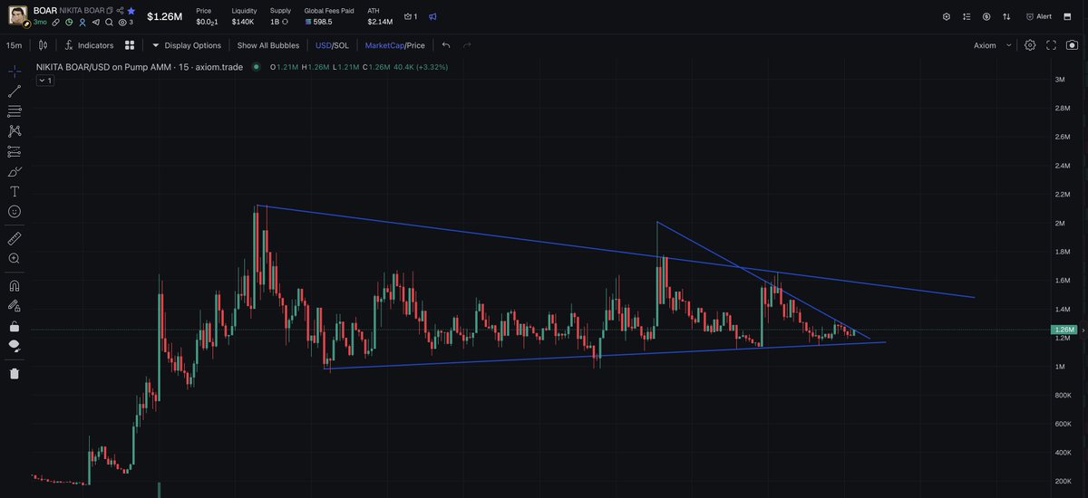Click the BOAR token avatar
The height and width of the screenshot is (498, 1088).
point(18,15)
